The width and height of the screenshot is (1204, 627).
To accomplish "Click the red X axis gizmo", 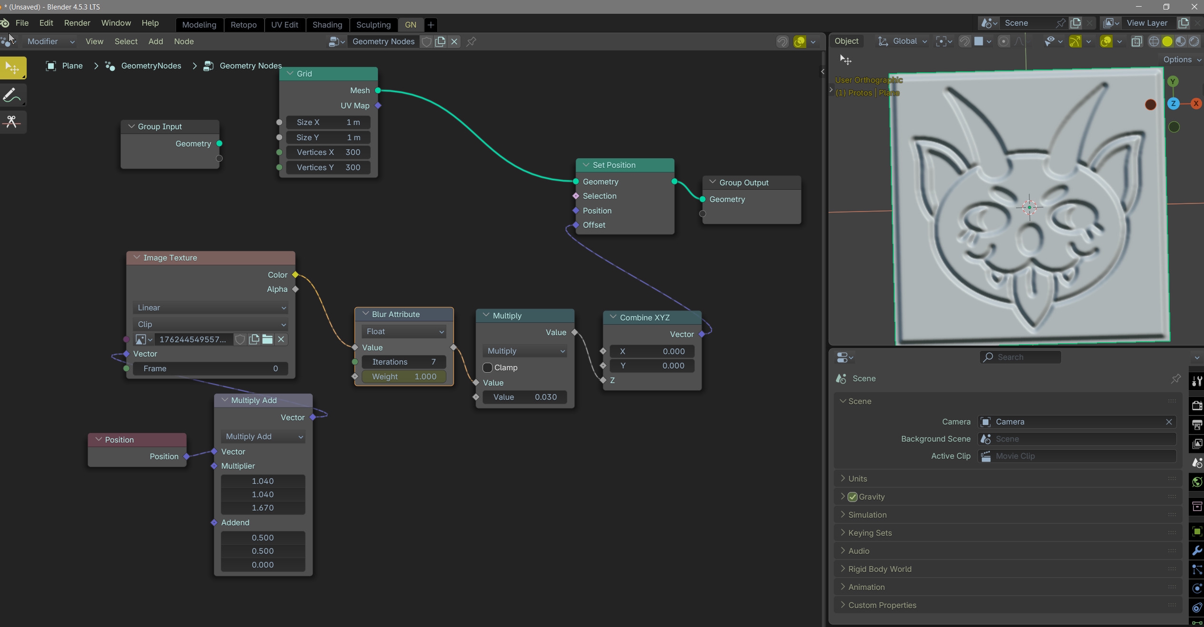I will tap(1196, 104).
